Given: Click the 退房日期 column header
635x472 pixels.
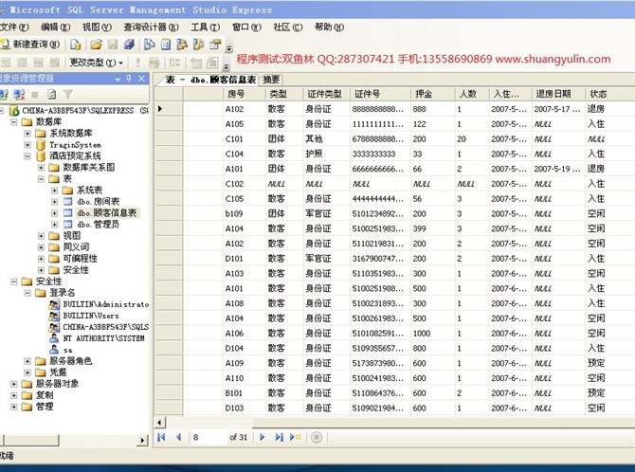Looking at the screenshot, I should pyautogui.click(x=558, y=94).
